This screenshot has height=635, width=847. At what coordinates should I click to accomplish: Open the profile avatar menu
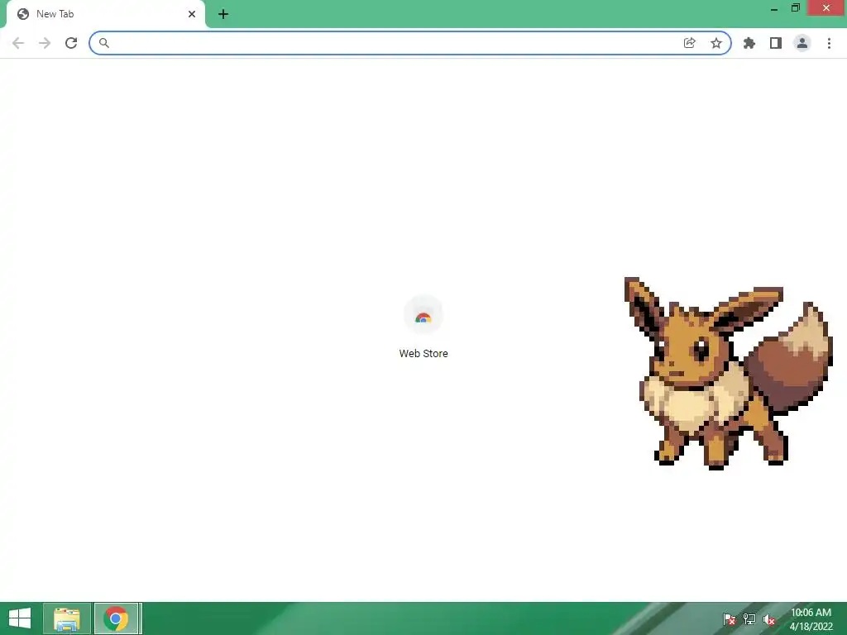802,43
